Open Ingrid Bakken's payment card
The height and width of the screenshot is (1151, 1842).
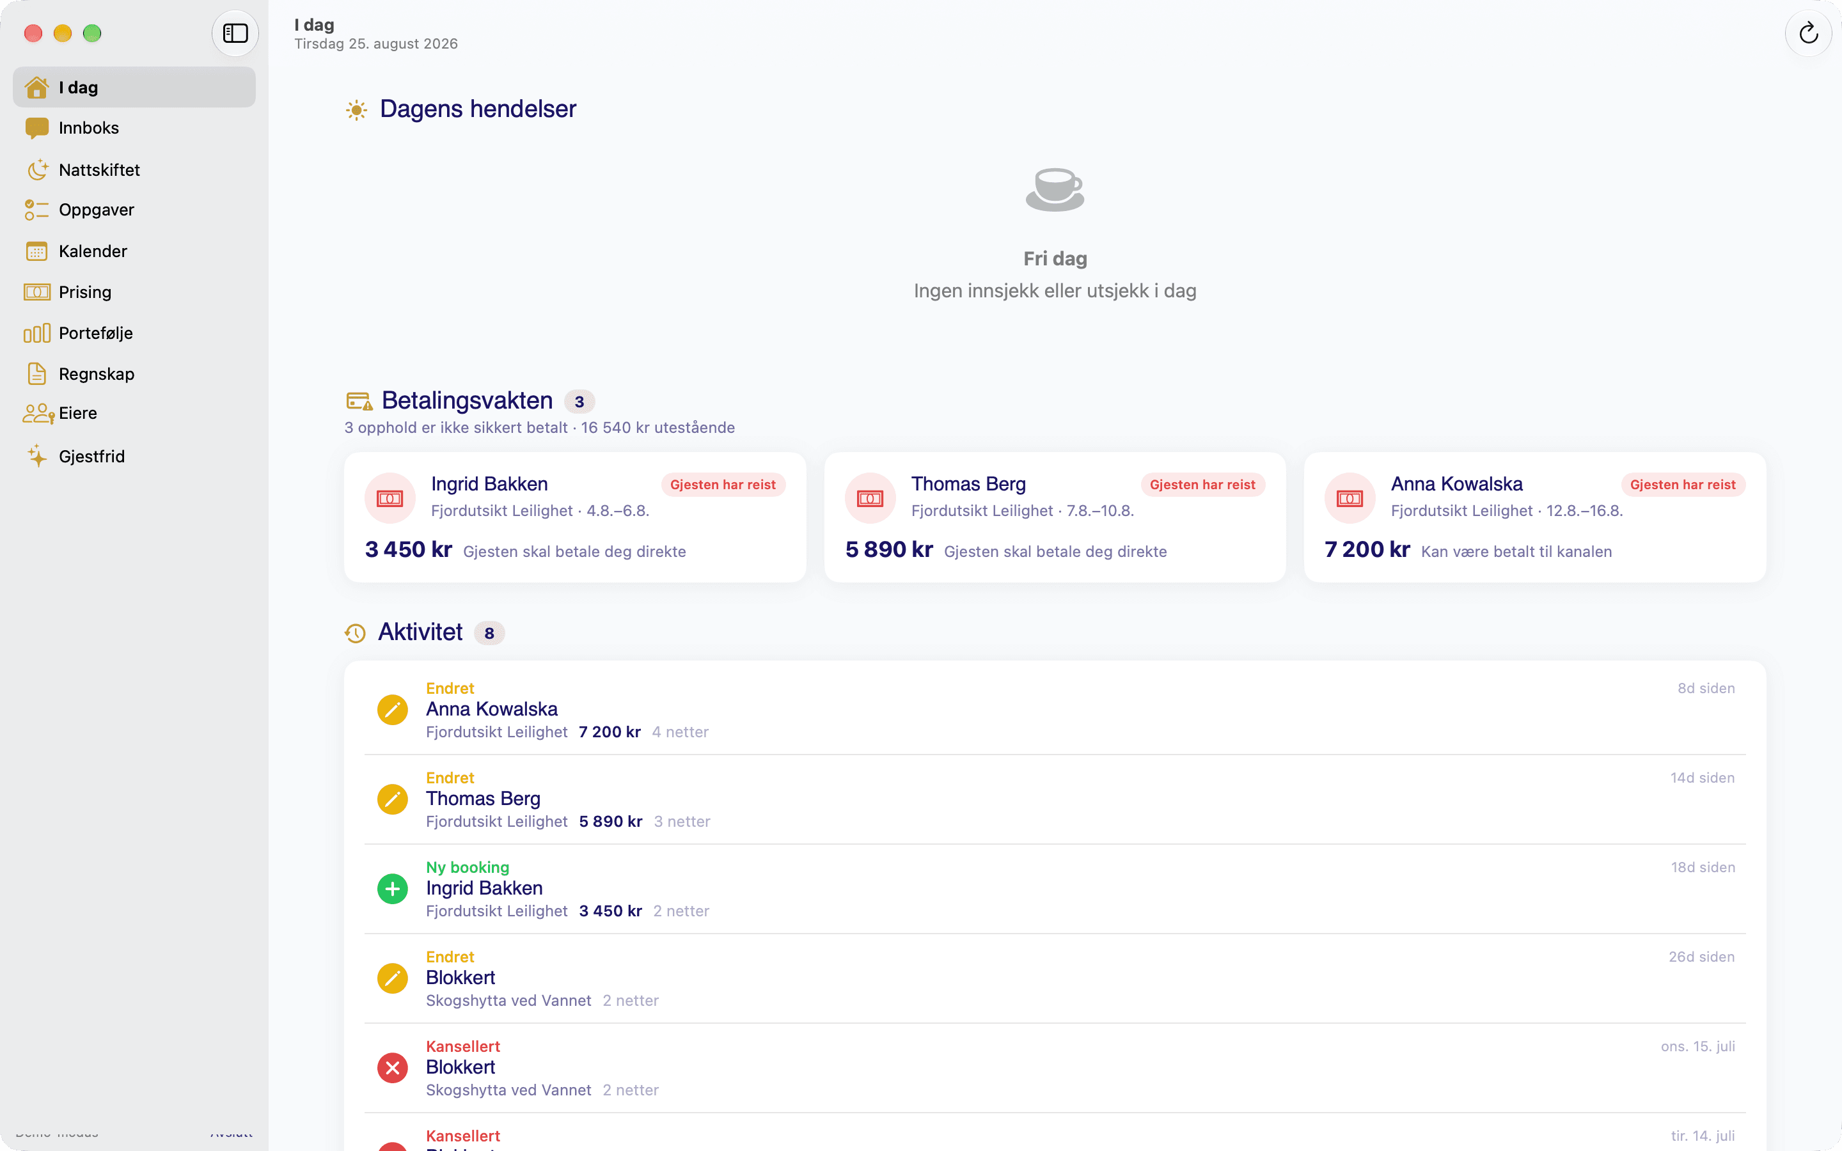coord(575,518)
